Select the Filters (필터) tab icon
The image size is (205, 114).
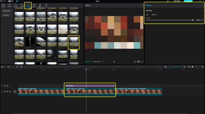40,5
